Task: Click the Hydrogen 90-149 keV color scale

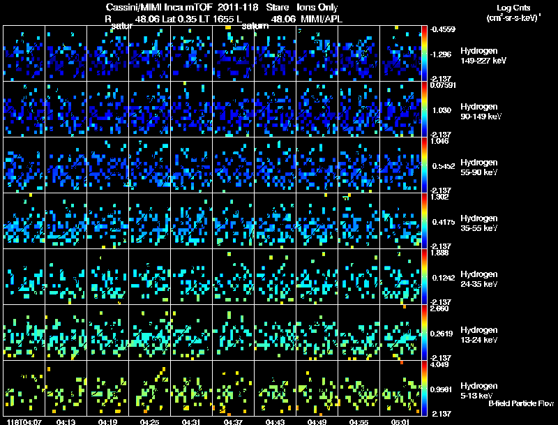Action: coord(425,110)
